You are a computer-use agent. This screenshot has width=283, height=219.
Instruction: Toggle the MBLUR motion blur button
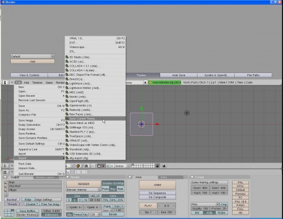pyautogui.click(x=95, y=196)
